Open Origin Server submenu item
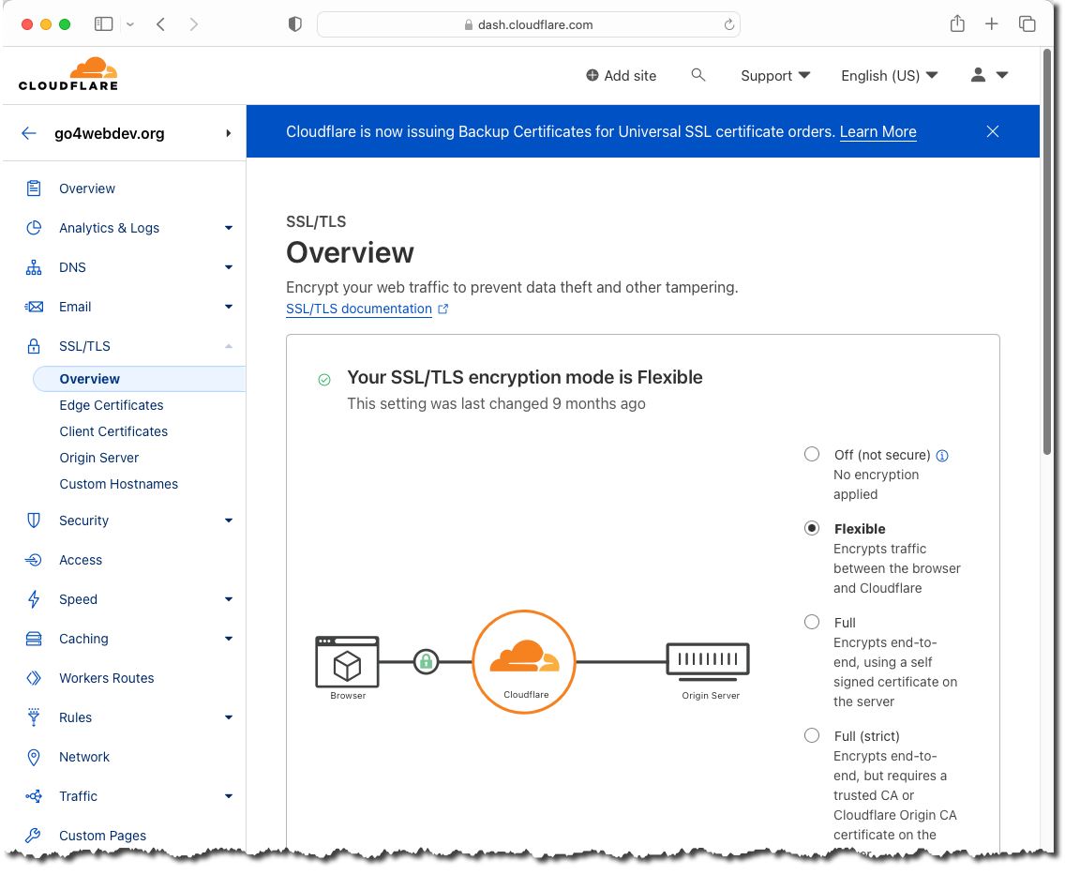The image size is (1065, 890). (x=98, y=458)
